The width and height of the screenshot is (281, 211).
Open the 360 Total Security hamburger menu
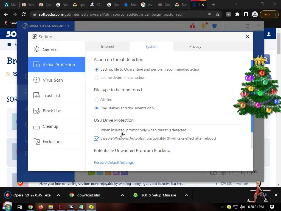tap(226, 26)
